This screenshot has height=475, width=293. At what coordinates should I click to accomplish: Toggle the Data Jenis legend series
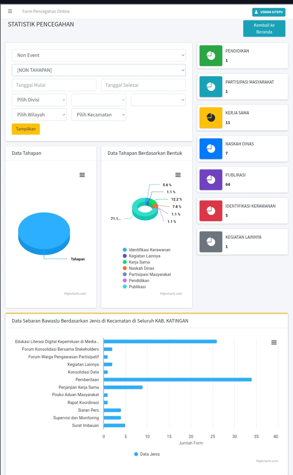(x=147, y=454)
